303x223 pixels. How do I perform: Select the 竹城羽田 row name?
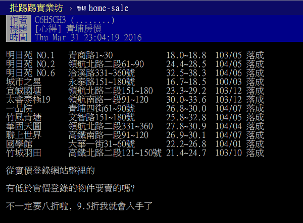[x=24, y=153]
